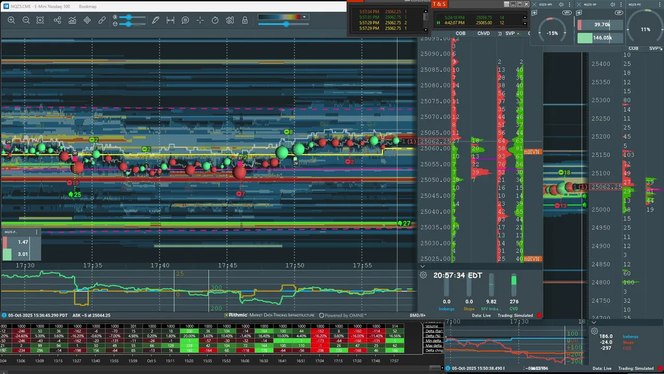Click the diamond cluster add-ons icon

[87, 20]
